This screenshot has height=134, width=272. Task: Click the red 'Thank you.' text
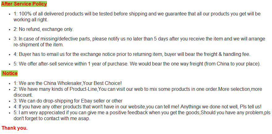pyautogui.click(x=15, y=128)
